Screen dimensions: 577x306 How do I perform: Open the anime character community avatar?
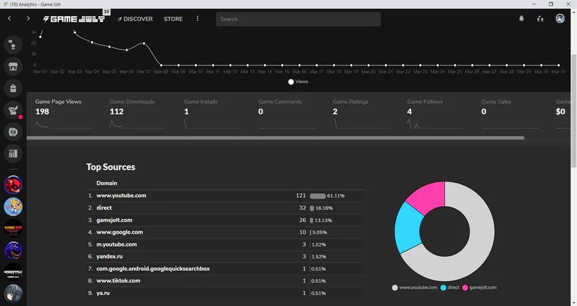(13, 293)
